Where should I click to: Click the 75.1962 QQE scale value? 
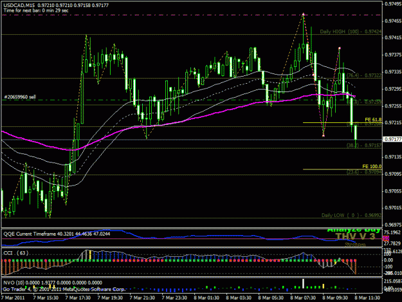[x=392, y=232]
